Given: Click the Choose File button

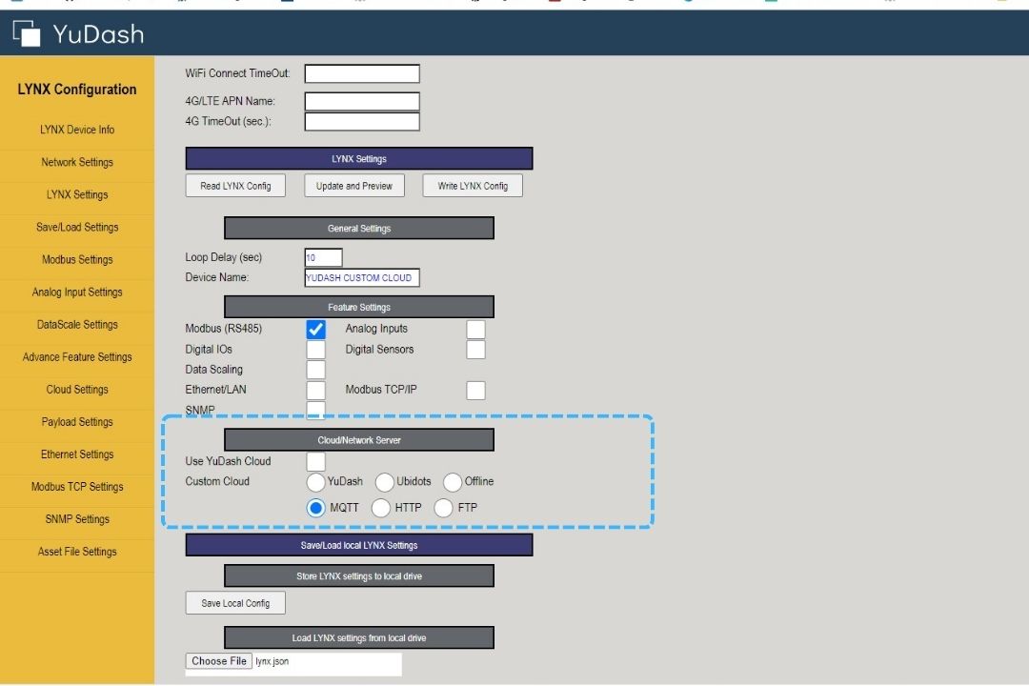Looking at the screenshot, I should 218,661.
